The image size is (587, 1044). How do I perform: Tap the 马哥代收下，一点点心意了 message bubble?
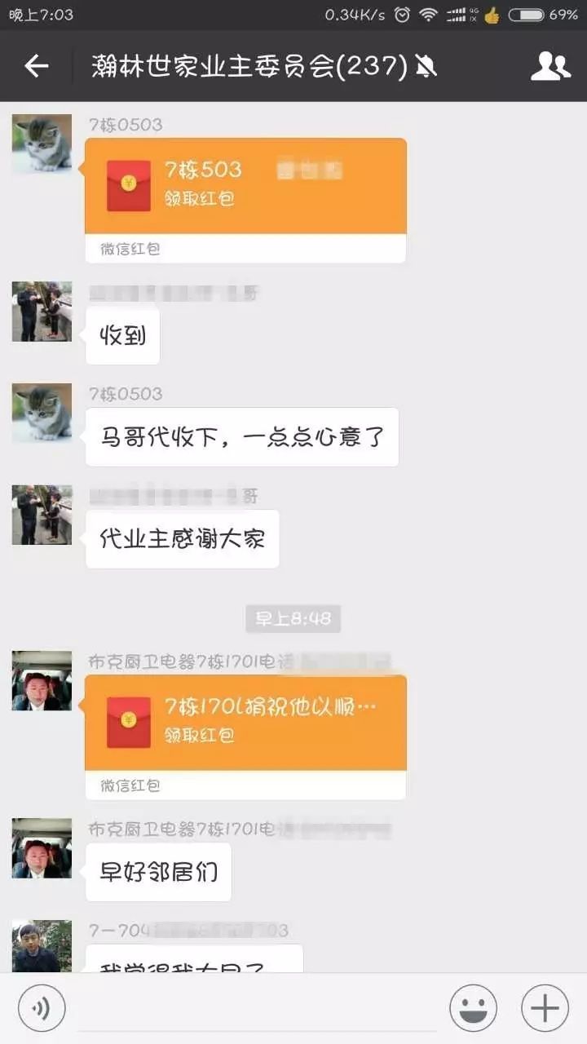(x=242, y=437)
